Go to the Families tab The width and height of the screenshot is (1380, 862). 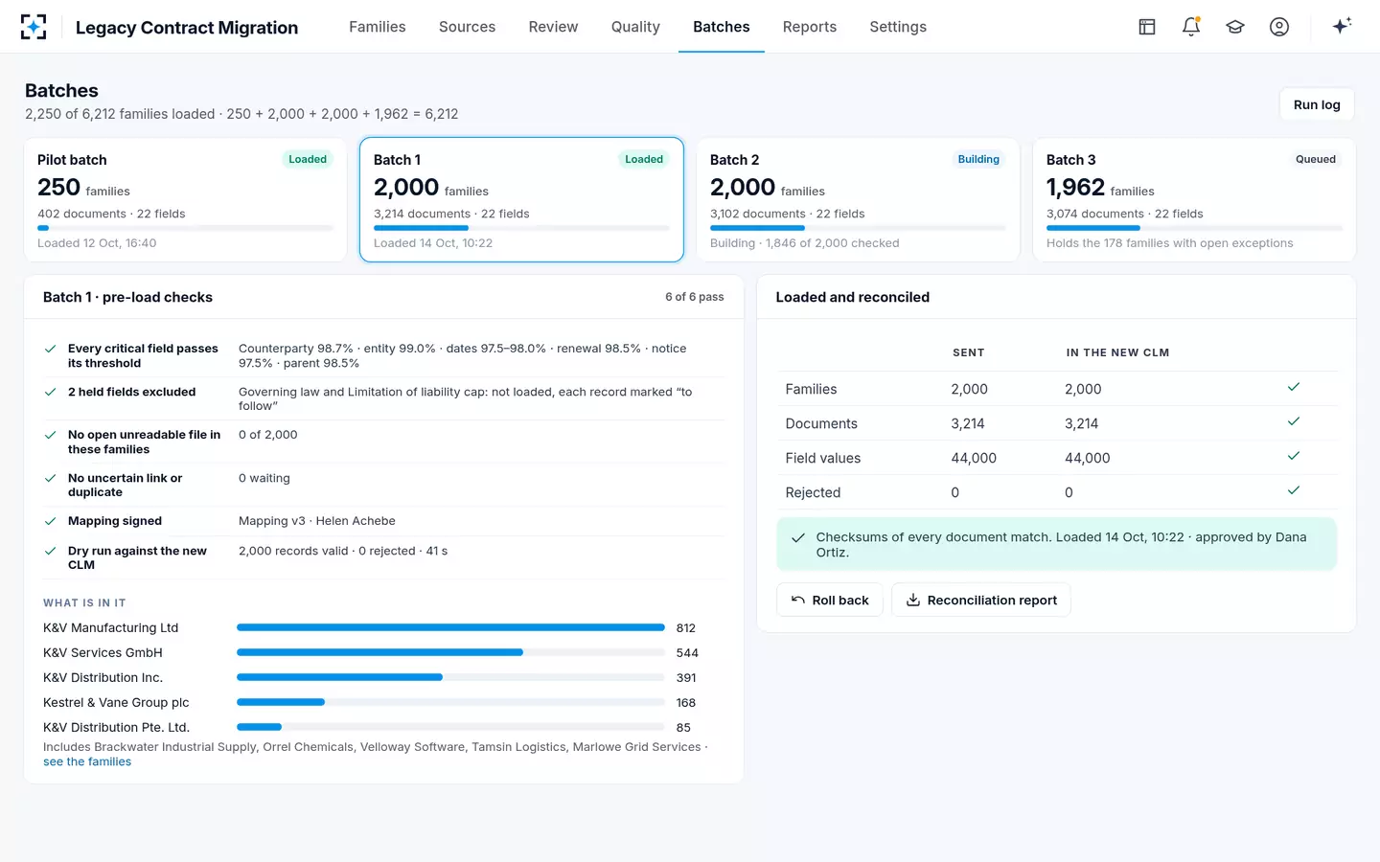tap(378, 27)
